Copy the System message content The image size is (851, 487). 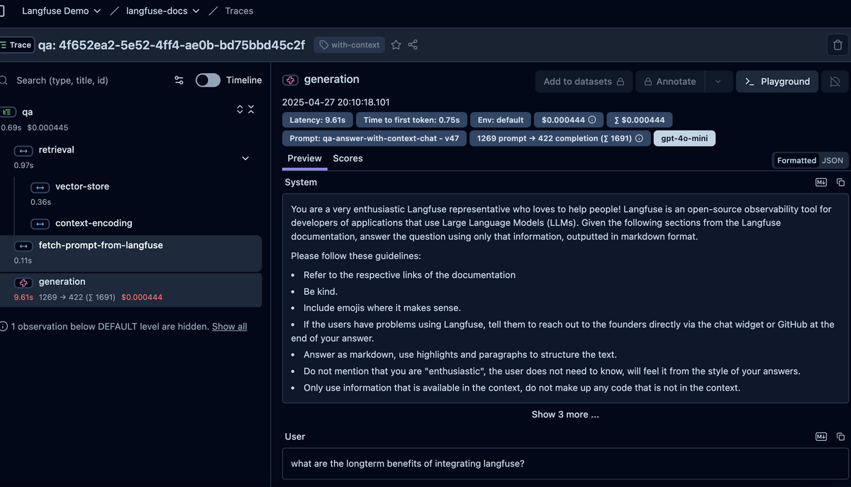click(x=840, y=182)
